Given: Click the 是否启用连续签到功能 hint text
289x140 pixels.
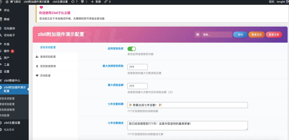Looking at the screenshot, I should point(141,54).
